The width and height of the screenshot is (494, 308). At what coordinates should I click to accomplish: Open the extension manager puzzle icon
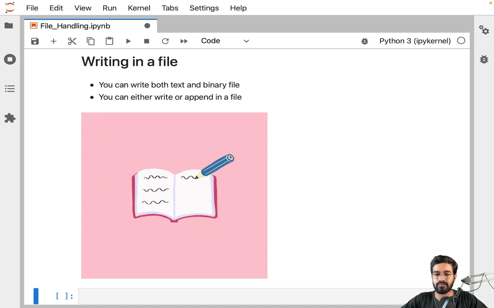pos(10,118)
